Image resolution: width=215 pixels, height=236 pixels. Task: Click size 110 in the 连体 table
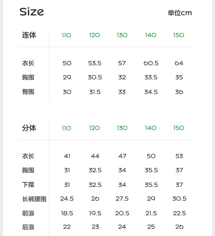66,35
